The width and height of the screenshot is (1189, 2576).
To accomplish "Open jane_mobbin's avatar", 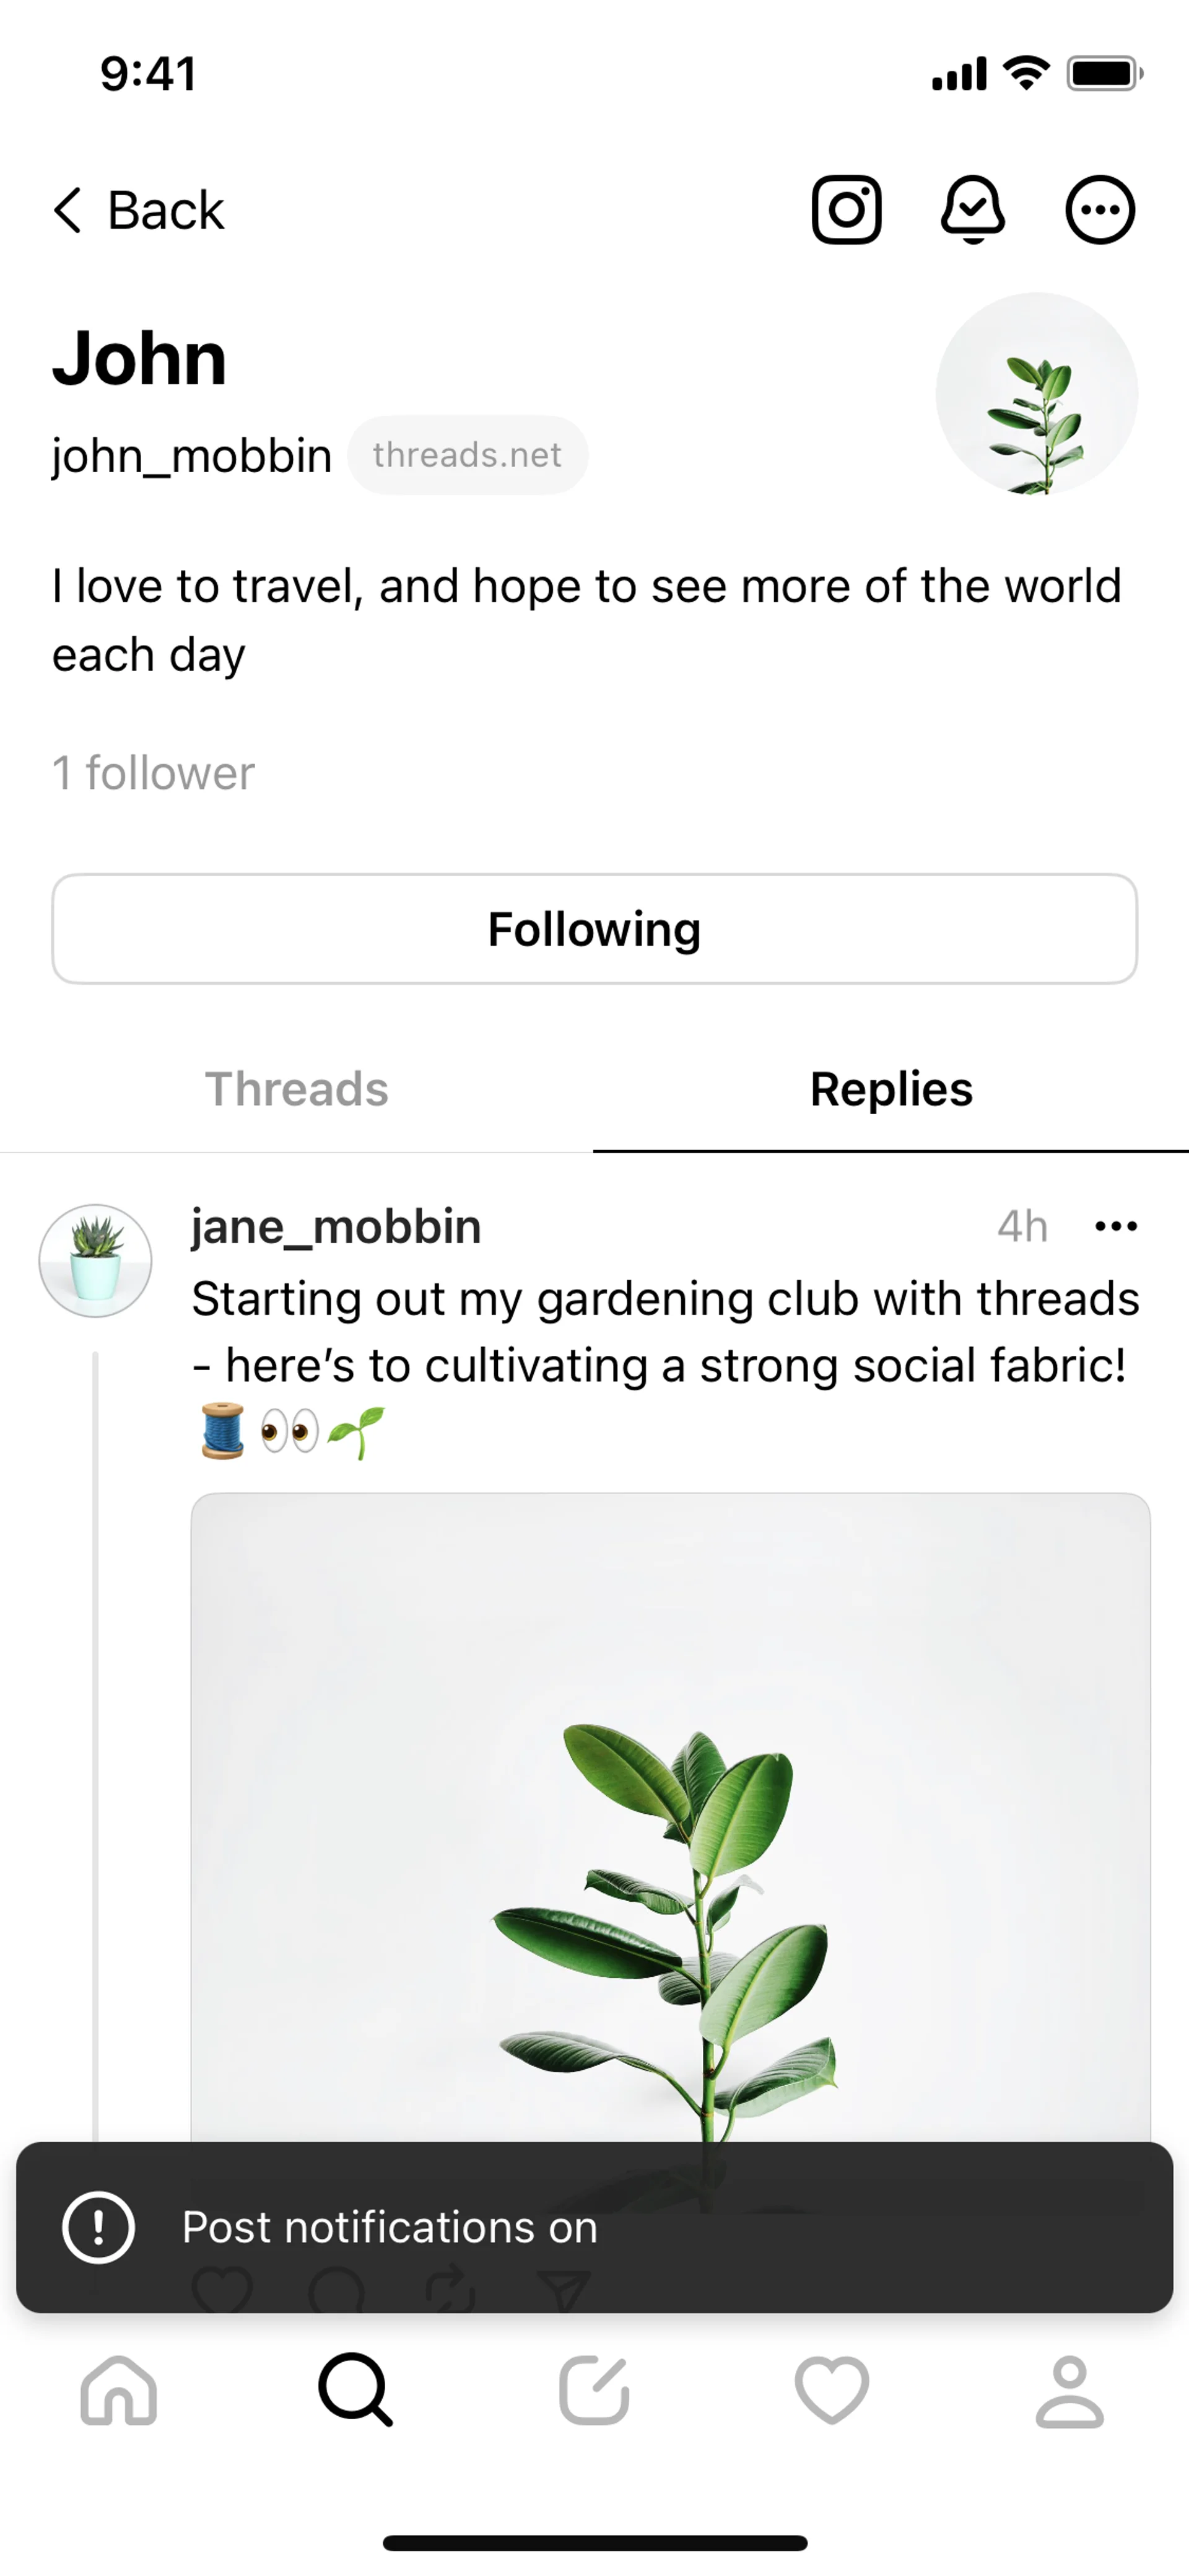I will 96,1260.
